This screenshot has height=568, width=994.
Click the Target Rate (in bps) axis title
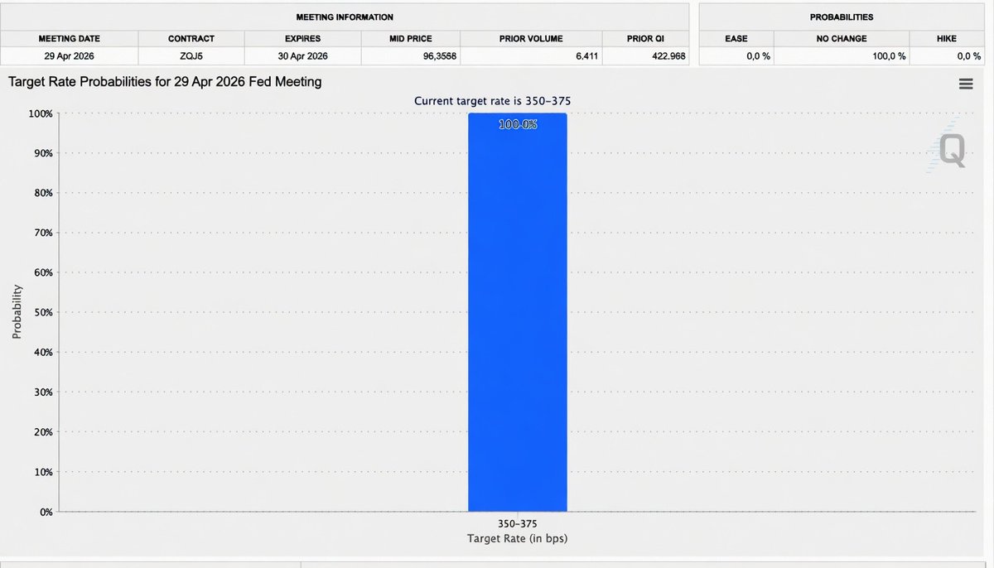(x=519, y=538)
